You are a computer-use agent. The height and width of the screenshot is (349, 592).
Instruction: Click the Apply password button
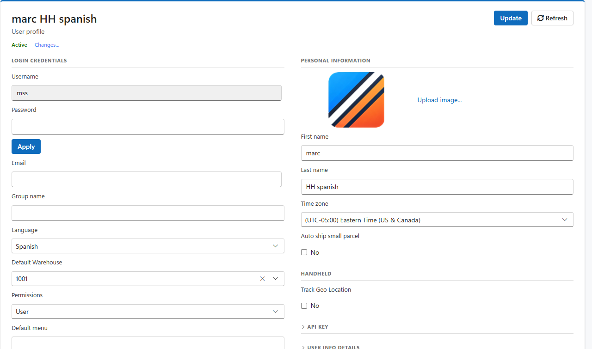pos(26,147)
